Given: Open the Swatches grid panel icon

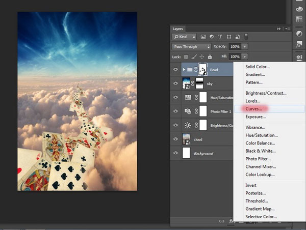Looking at the screenshot, I should coord(299,19).
